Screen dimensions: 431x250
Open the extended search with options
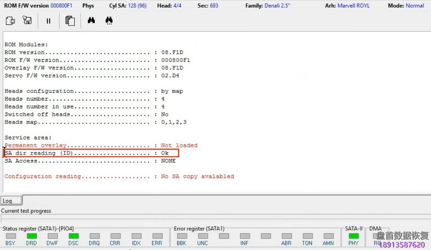pos(109,21)
